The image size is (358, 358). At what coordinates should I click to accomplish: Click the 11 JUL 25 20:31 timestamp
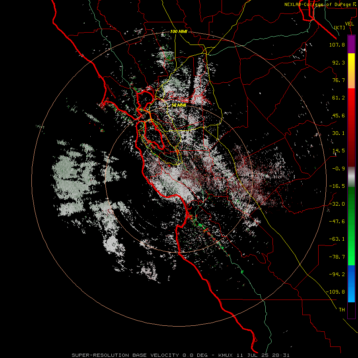tap(263, 355)
